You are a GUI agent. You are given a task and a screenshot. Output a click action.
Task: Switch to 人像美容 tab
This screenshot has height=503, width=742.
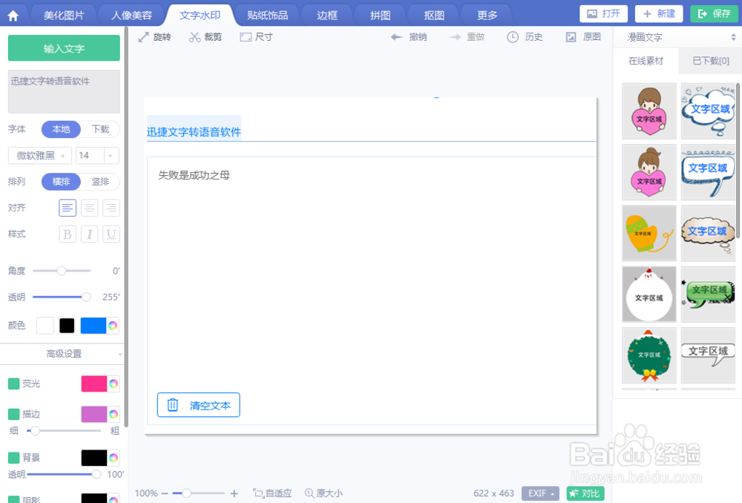pos(131,16)
